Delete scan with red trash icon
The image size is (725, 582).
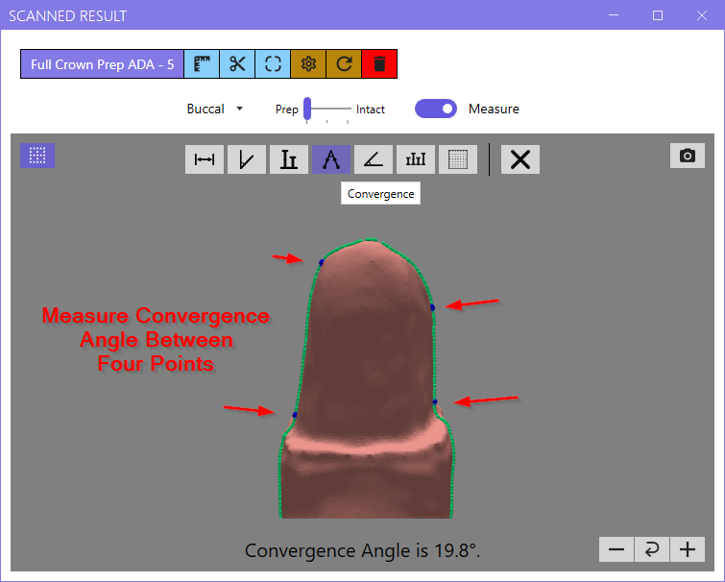pyautogui.click(x=379, y=63)
